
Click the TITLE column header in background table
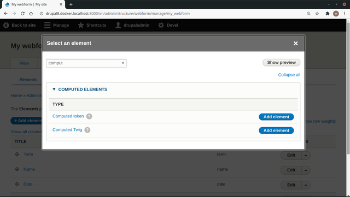click(x=21, y=141)
